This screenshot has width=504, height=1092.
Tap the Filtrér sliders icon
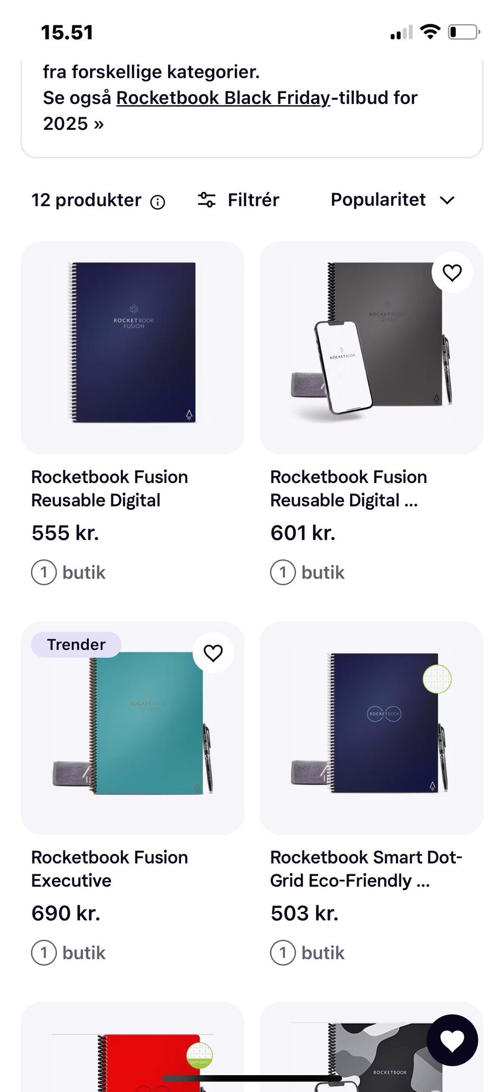[206, 200]
